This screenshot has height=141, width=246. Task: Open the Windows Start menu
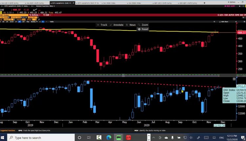pos(2,138)
